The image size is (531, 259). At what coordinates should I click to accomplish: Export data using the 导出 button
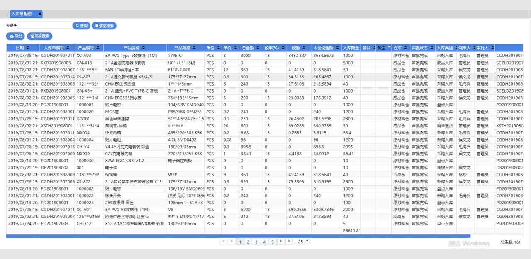pyautogui.click(x=15, y=36)
